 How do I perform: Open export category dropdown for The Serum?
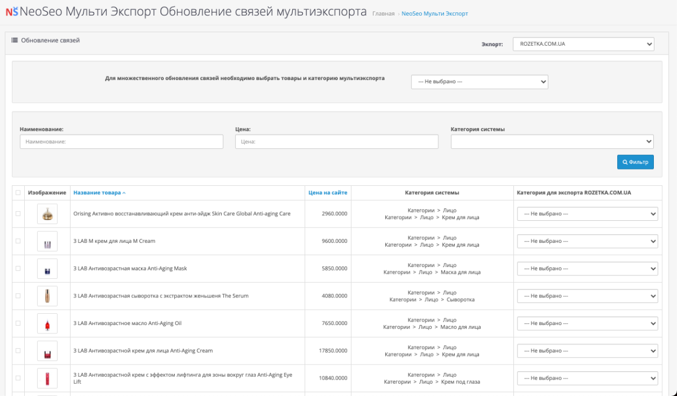tap(587, 296)
